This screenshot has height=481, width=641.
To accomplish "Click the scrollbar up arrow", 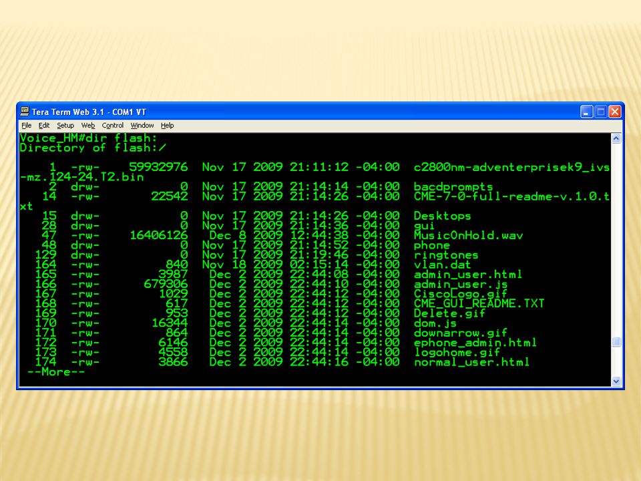I will point(616,139).
